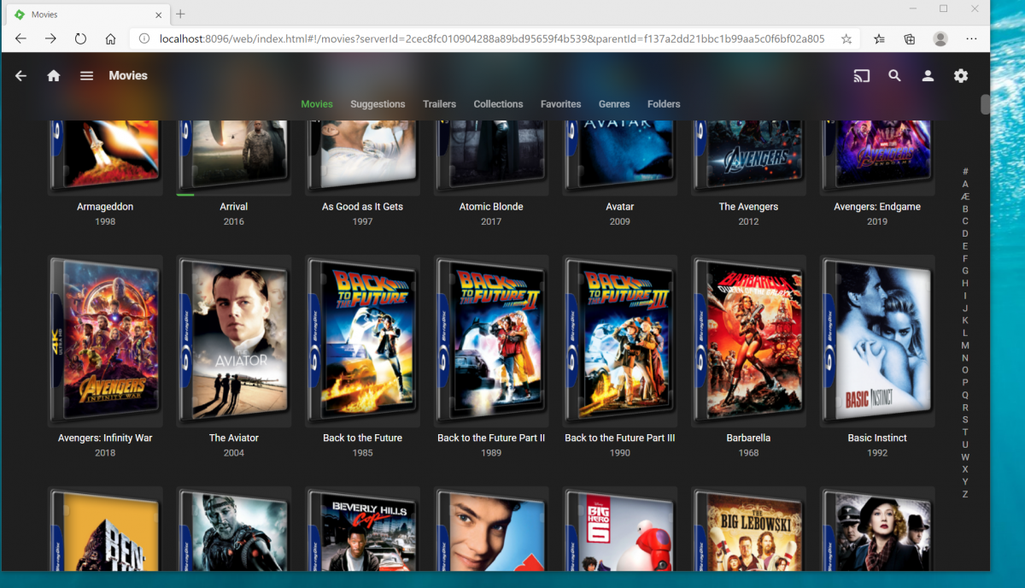Jump to letter S in alphabet picker
Image resolution: width=1025 pixels, height=588 pixels.
point(965,420)
